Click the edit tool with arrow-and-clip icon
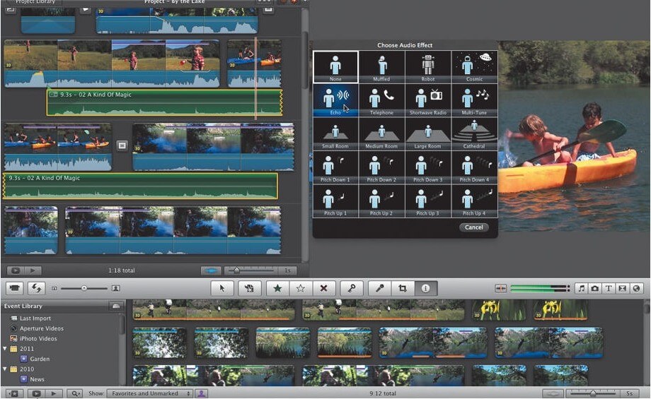 (x=250, y=288)
